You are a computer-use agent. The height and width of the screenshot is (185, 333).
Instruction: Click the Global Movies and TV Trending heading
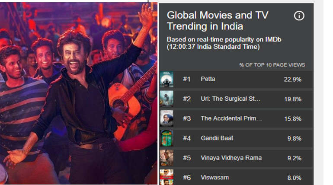(x=218, y=20)
